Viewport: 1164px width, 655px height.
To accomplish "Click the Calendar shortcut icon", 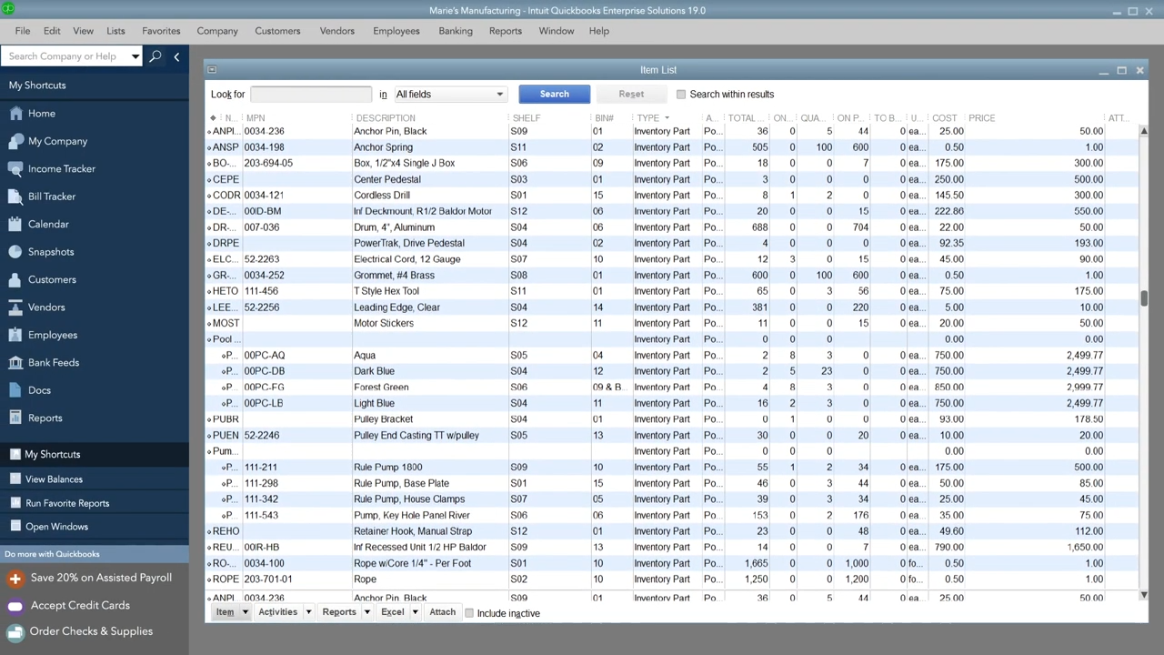I will (x=15, y=225).
